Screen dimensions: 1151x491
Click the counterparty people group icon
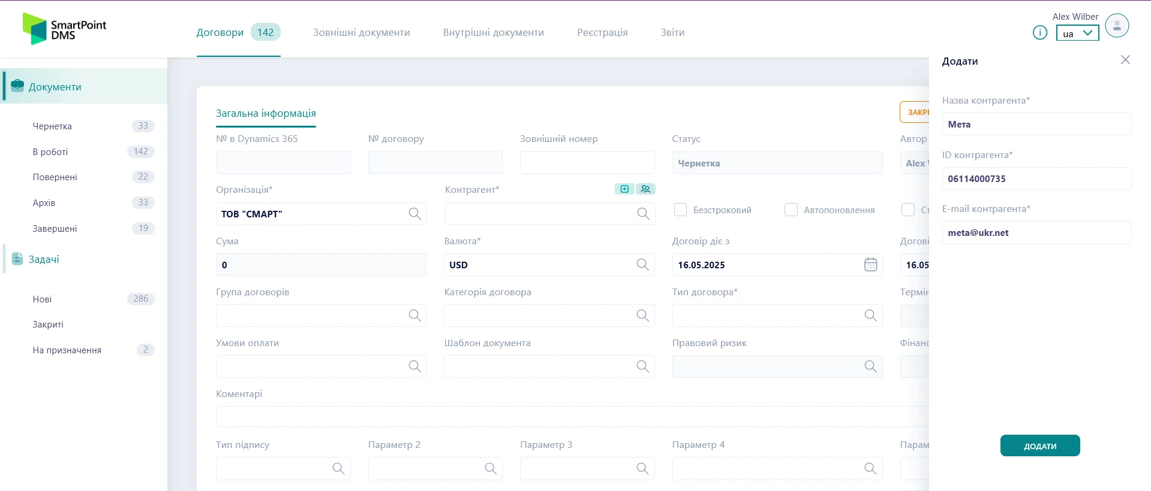click(x=645, y=189)
